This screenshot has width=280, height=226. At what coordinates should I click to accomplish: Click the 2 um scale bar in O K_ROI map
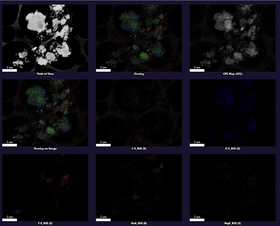pos(197,145)
